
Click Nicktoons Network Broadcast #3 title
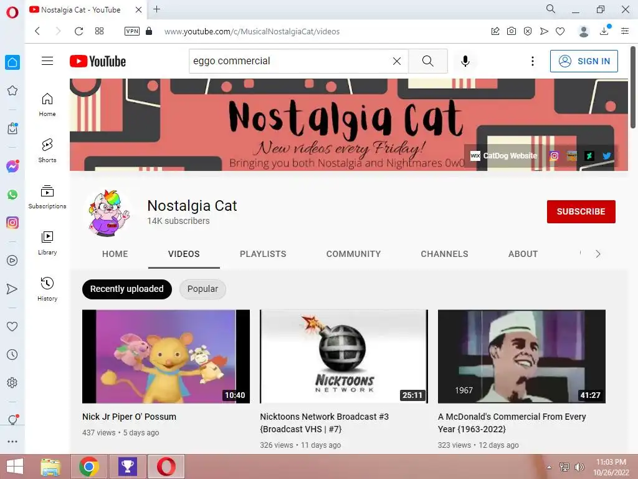tap(324, 423)
